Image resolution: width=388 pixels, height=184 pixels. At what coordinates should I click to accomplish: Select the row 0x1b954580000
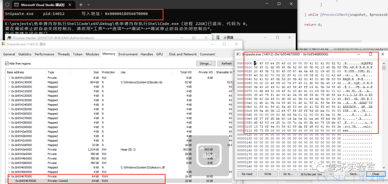tap(119, 163)
